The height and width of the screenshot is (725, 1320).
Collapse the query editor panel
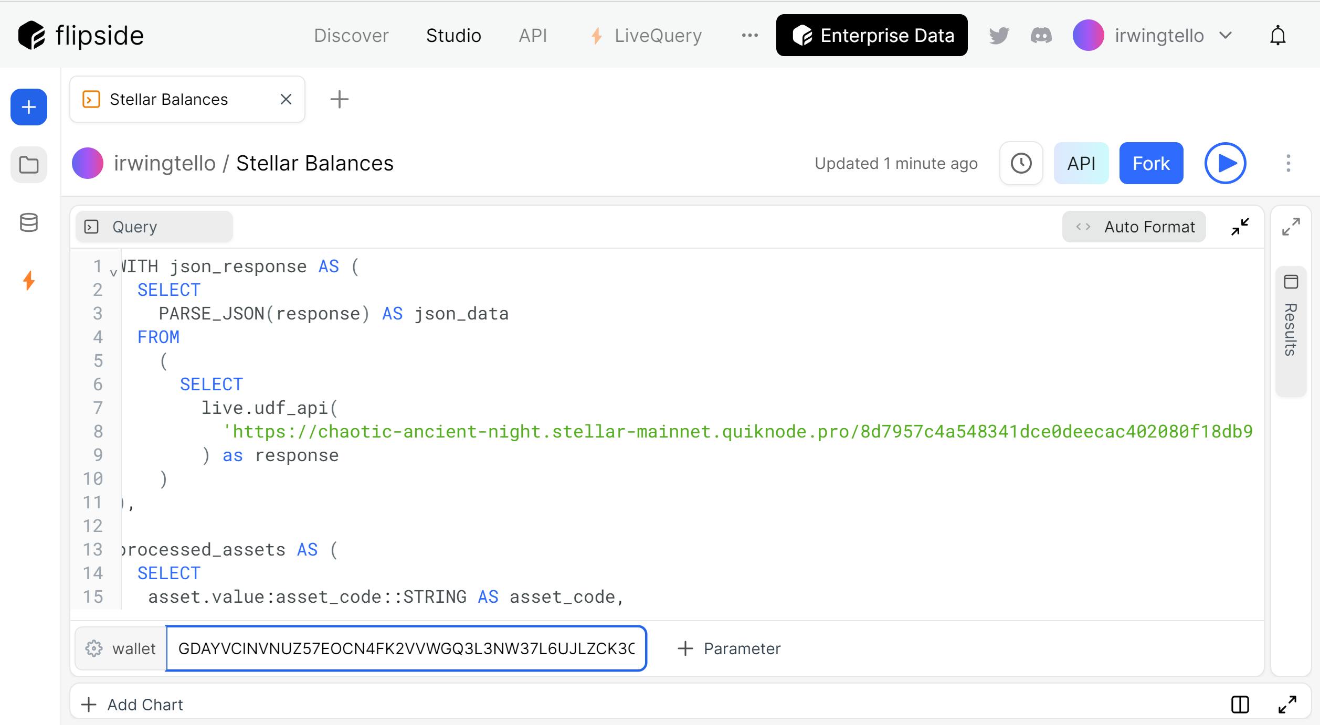pos(1240,227)
